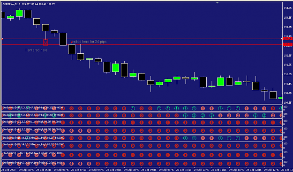293x172 pixels.
Task: Click the '29 Sep 07:45' time axis label
Action: pyautogui.click(x=97, y=170)
